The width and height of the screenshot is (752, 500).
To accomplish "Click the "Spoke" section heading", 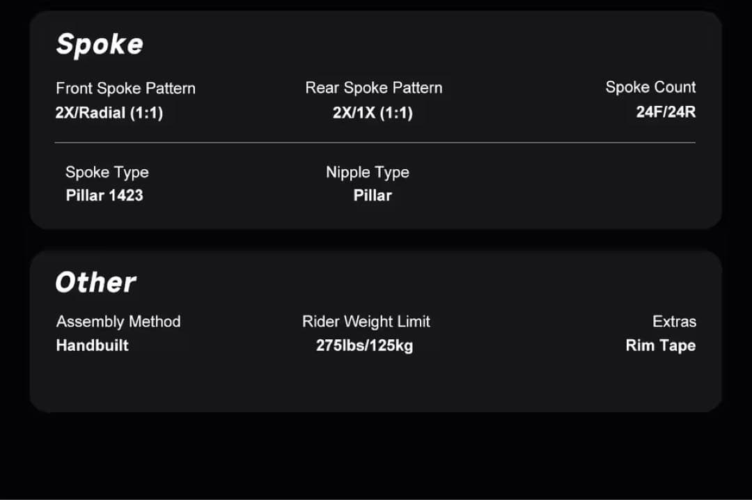I will pos(100,45).
